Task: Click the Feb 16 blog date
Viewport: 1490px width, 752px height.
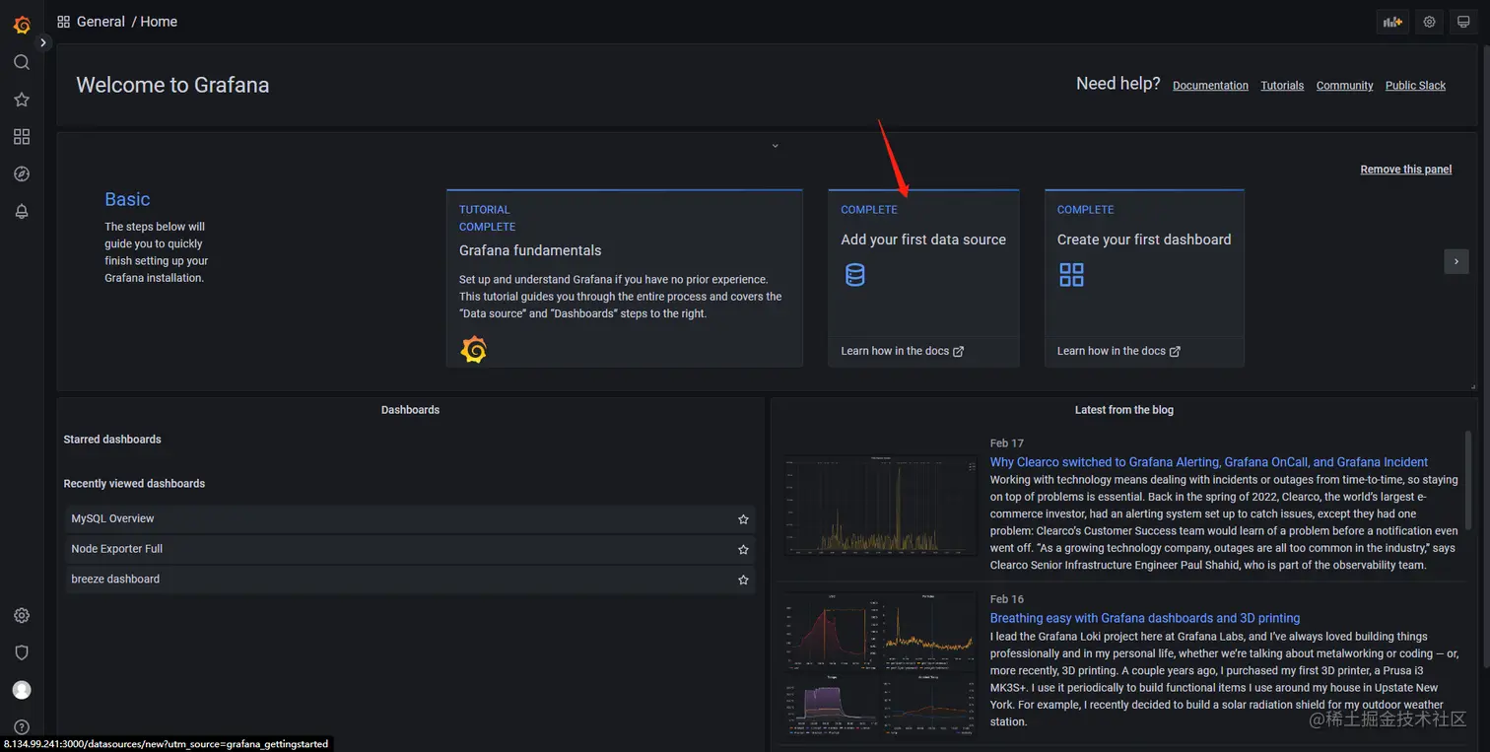Action: [1007, 599]
